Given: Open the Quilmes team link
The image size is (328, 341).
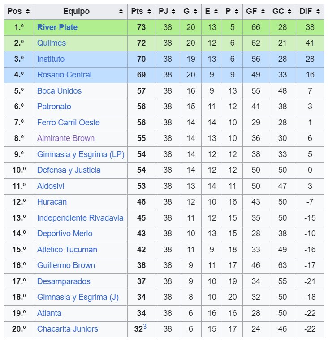Looking at the screenshot, I should pos(52,43).
